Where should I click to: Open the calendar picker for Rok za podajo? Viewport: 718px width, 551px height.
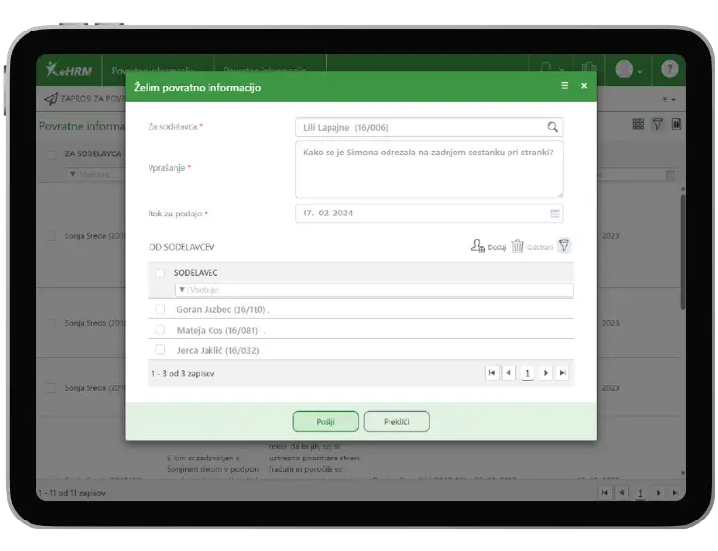click(554, 213)
